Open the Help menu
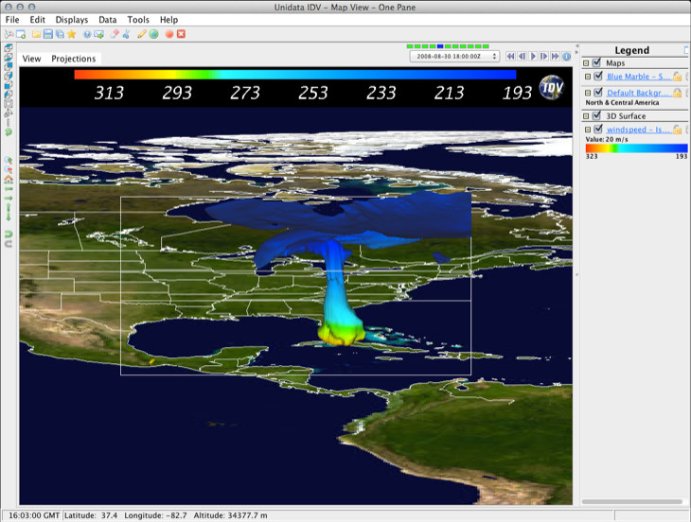The image size is (691, 522). click(168, 20)
